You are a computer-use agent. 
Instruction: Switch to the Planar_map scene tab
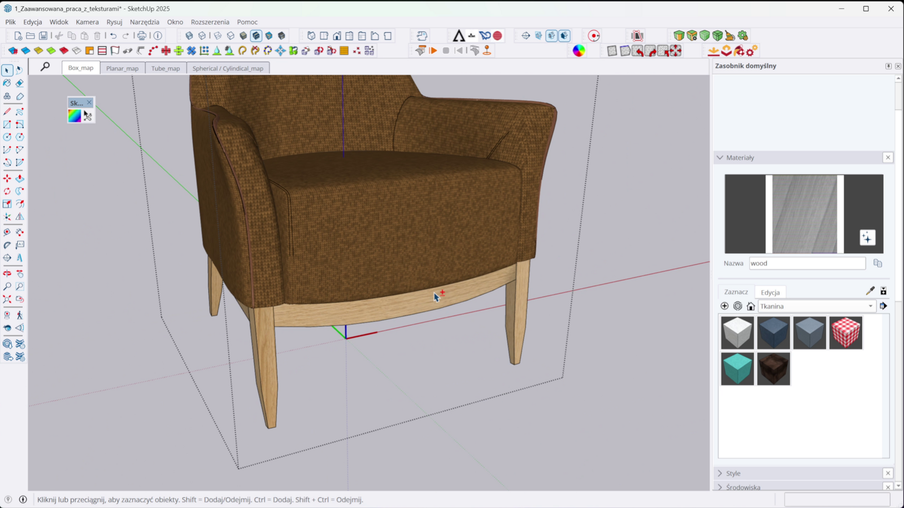pos(122,68)
